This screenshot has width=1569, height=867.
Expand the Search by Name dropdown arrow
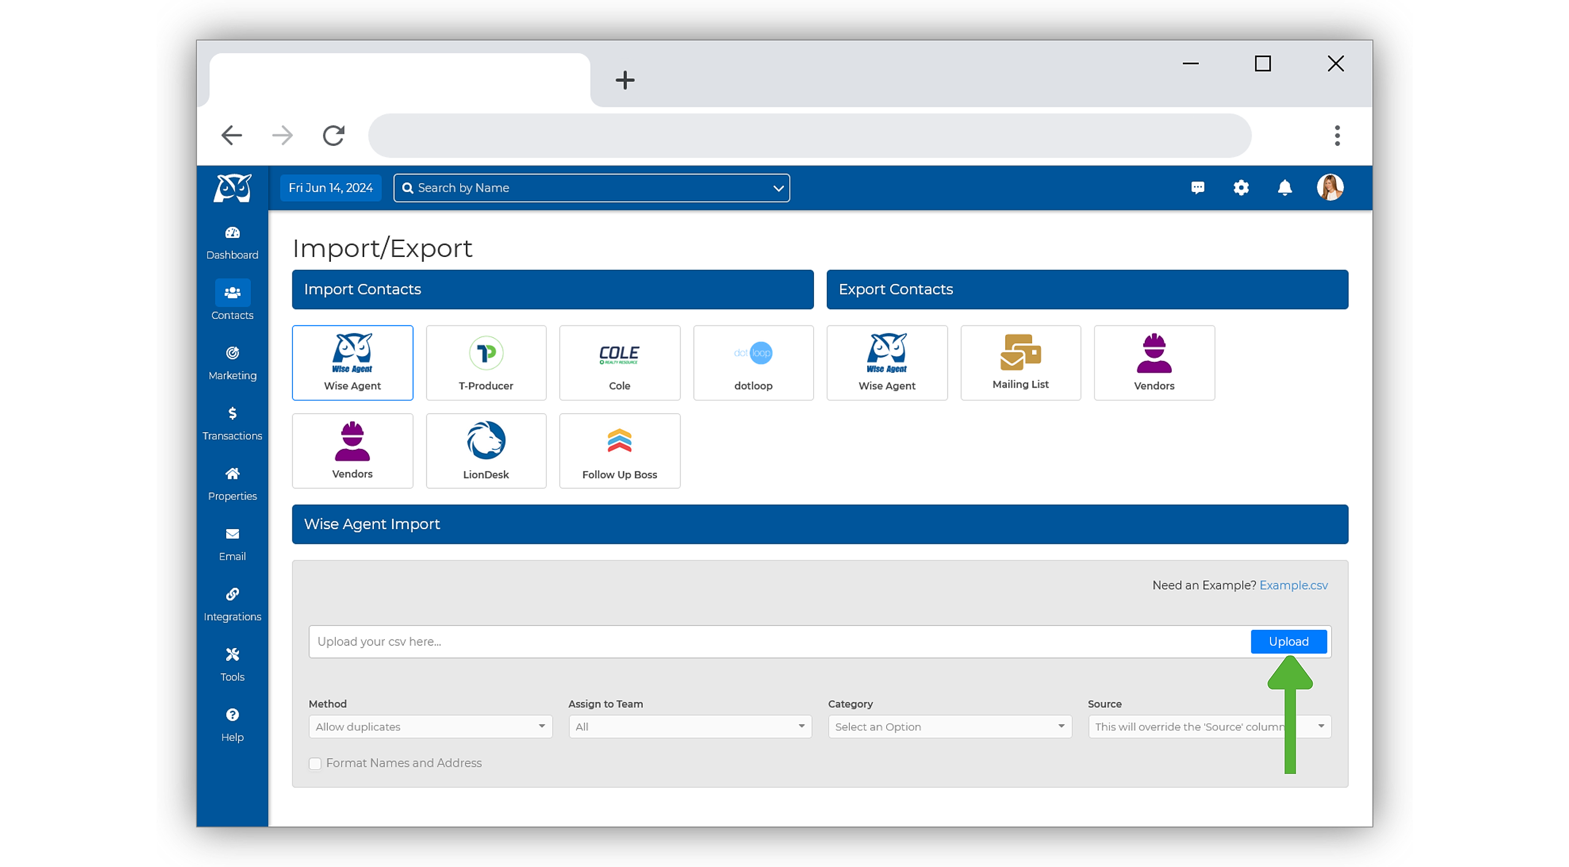(778, 188)
